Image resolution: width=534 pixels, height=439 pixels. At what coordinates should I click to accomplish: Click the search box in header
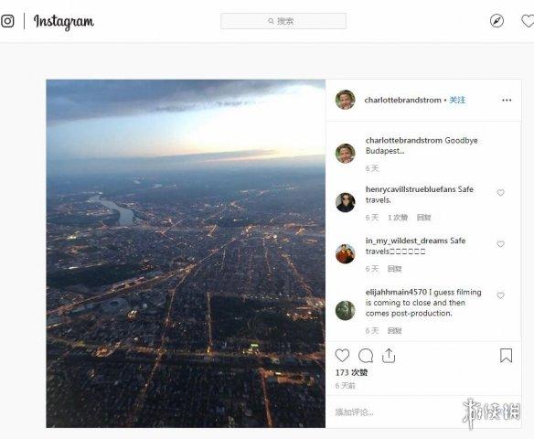coord(283,21)
